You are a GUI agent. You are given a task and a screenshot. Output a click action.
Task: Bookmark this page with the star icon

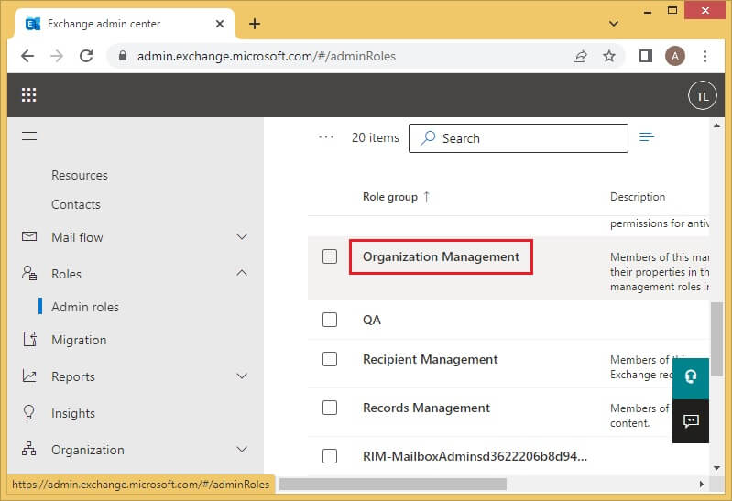[608, 56]
